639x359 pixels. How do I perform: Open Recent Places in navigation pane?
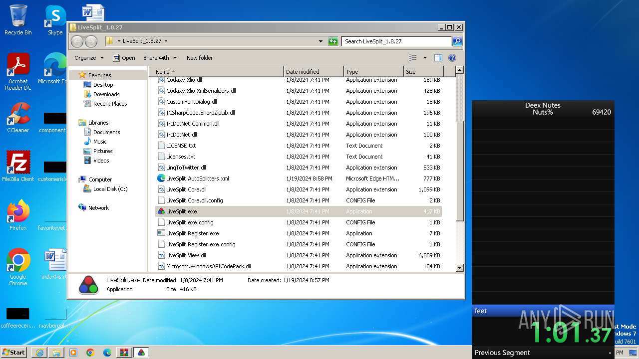coord(110,104)
